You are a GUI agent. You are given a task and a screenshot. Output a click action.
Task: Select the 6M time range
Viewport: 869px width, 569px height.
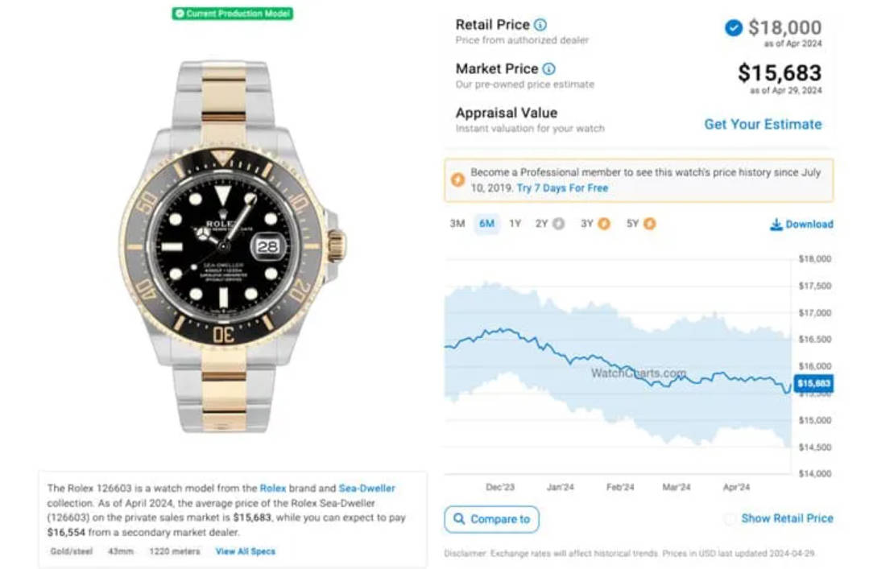pyautogui.click(x=486, y=223)
